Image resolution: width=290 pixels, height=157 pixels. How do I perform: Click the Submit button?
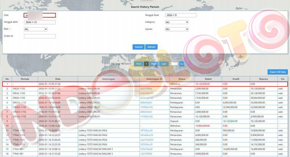(138, 47)
